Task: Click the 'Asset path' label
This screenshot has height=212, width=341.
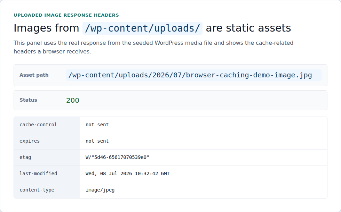Action: pyautogui.click(x=34, y=75)
